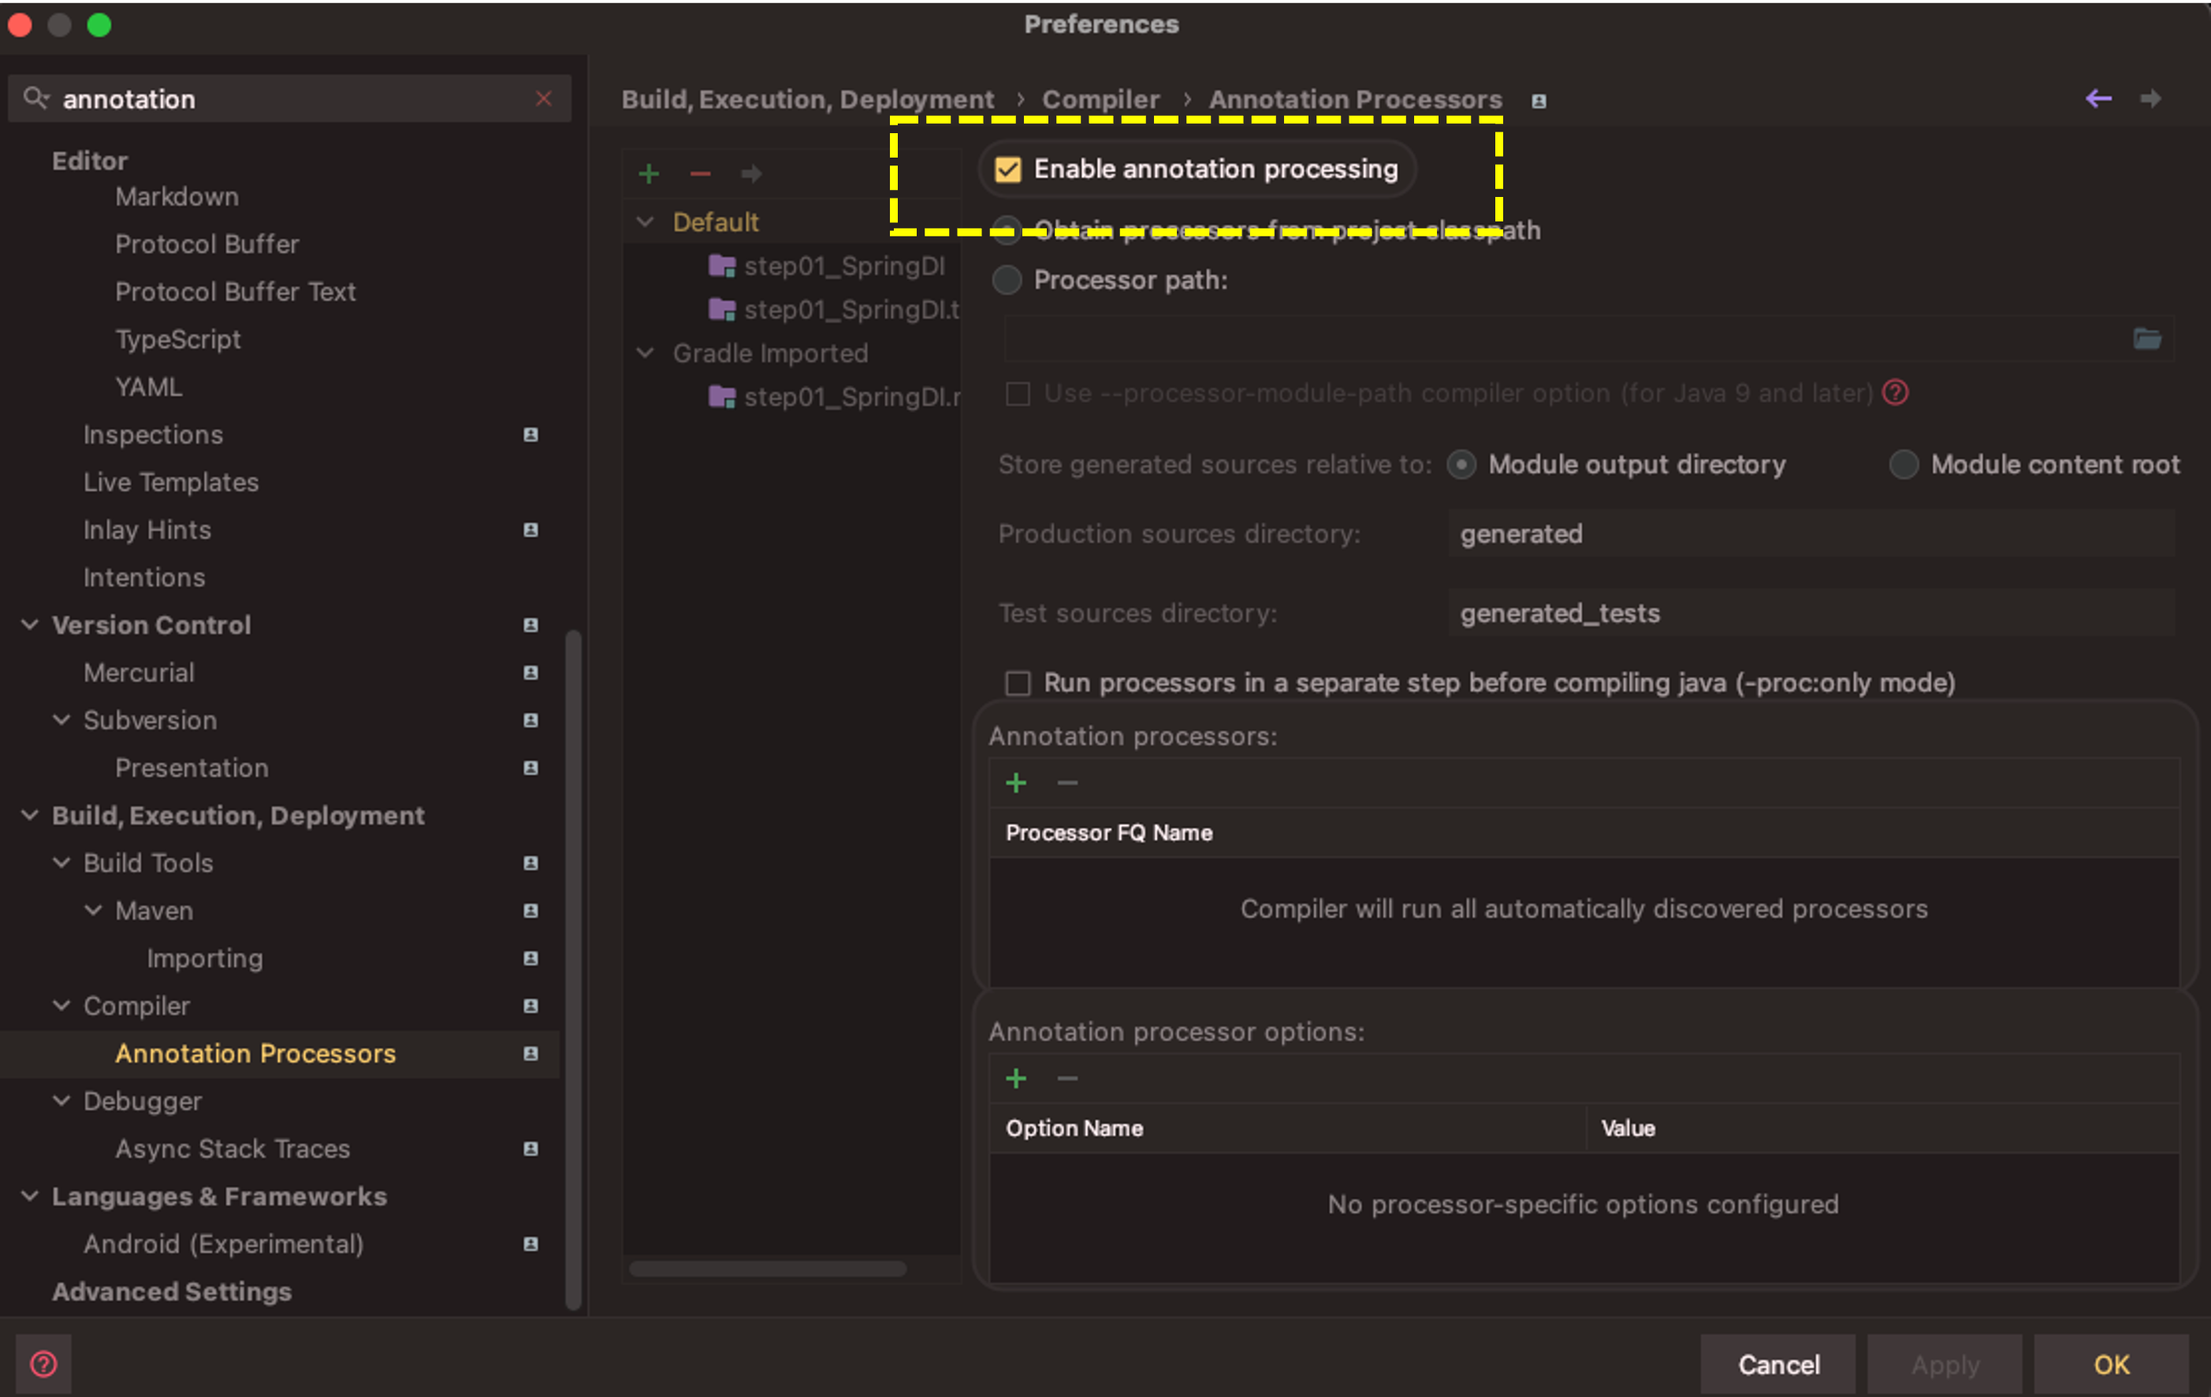This screenshot has height=1397, width=2211.
Task: Collapse the Default profile tree node
Action: tap(646, 222)
